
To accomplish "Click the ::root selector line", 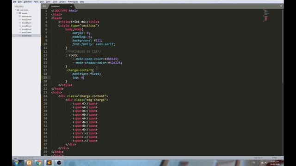I will [x=72, y=55].
